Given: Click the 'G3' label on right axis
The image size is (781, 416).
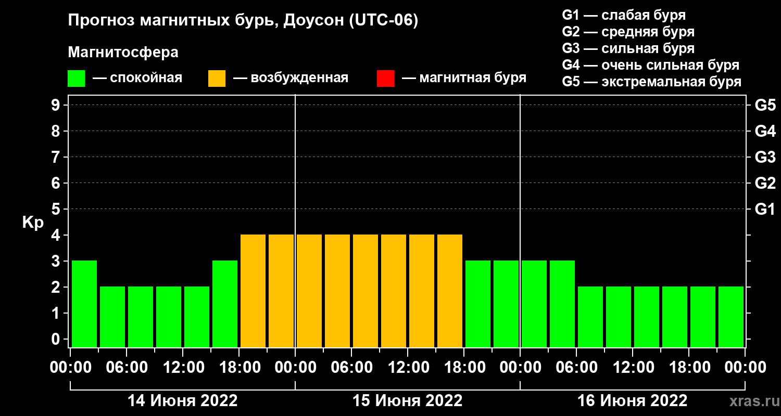Looking at the screenshot, I should [x=765, y=158].
